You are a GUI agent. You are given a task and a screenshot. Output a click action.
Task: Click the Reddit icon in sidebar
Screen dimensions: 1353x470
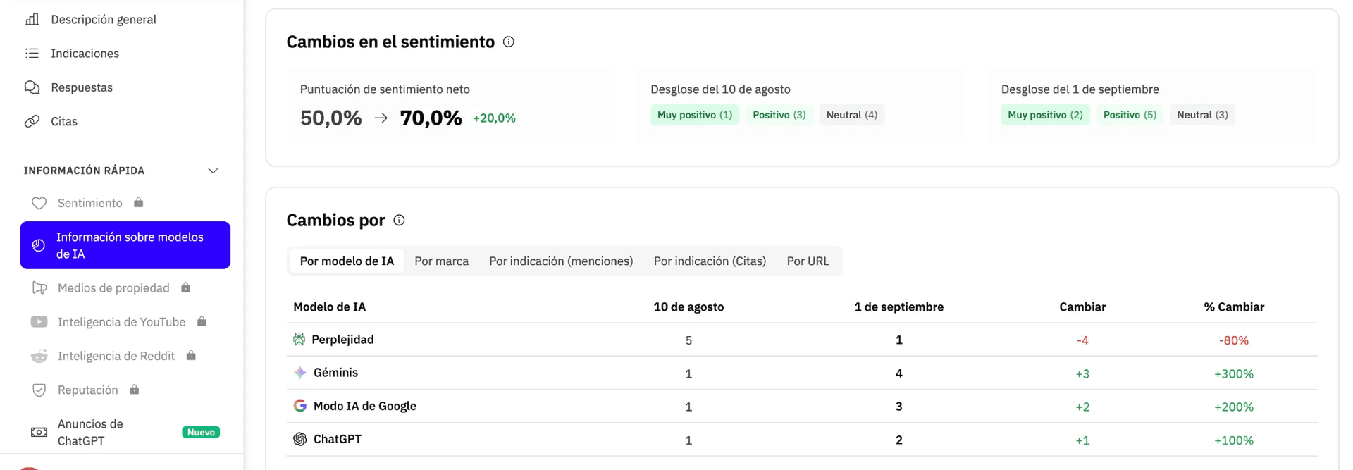click(39, 356)
